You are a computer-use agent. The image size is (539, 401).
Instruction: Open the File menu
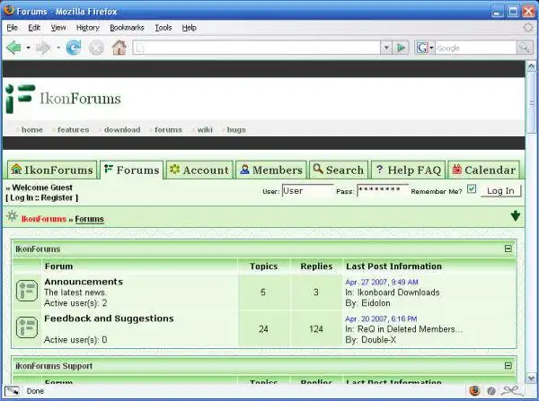(x=12, y=28)
